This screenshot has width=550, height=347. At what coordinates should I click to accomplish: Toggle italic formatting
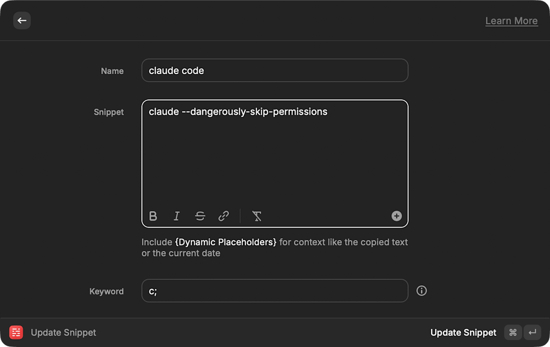tap(176, 216)
